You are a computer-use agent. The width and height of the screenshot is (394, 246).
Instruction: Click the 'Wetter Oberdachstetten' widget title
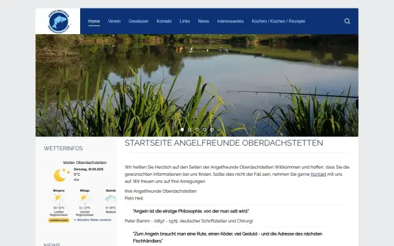[85, 163]
